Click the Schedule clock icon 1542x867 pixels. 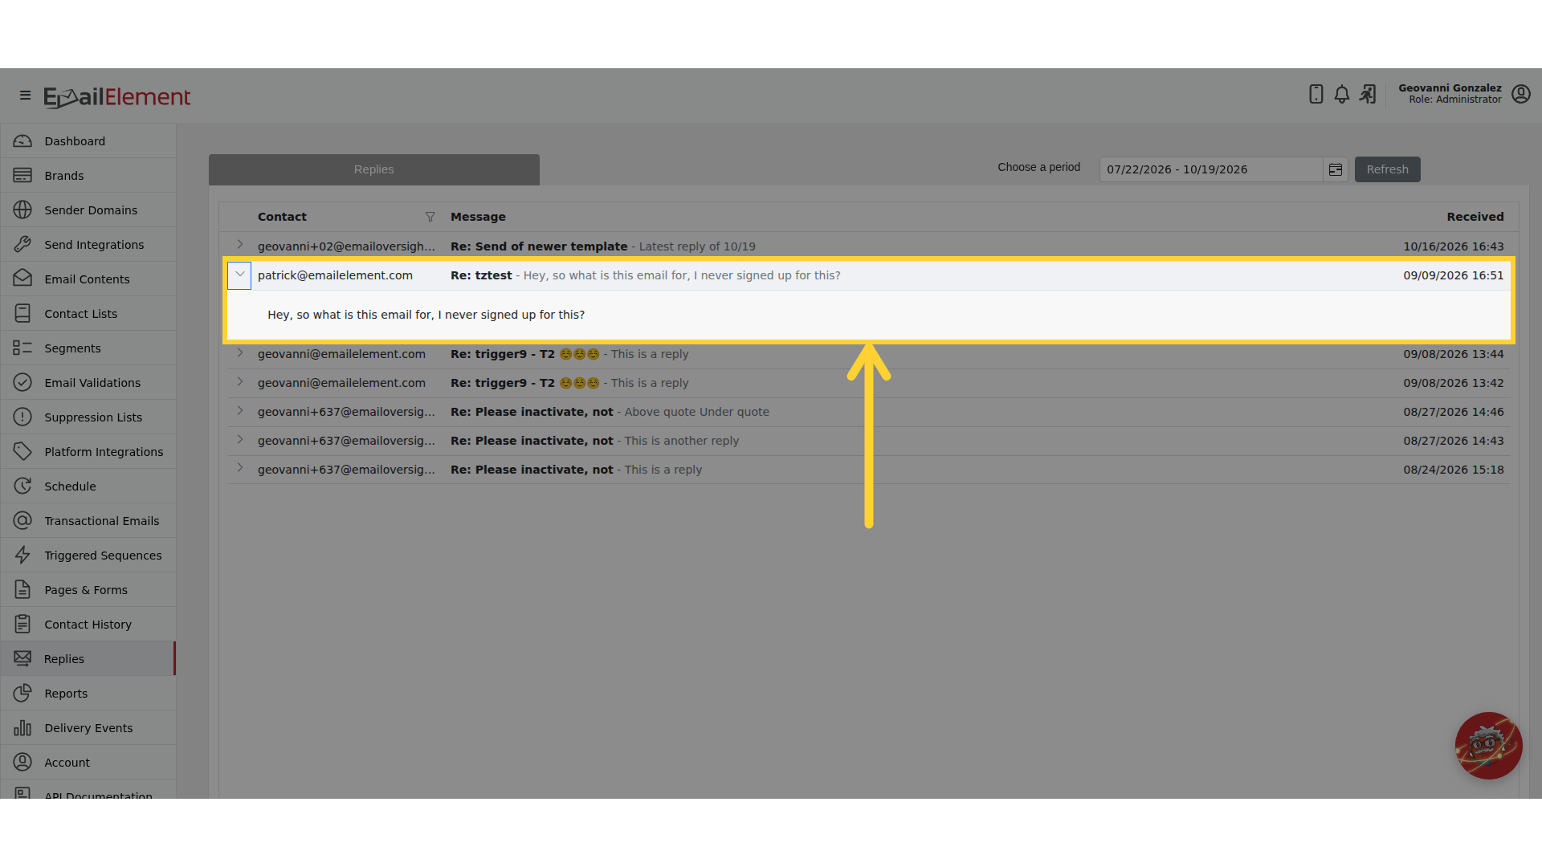click(22, 486)
